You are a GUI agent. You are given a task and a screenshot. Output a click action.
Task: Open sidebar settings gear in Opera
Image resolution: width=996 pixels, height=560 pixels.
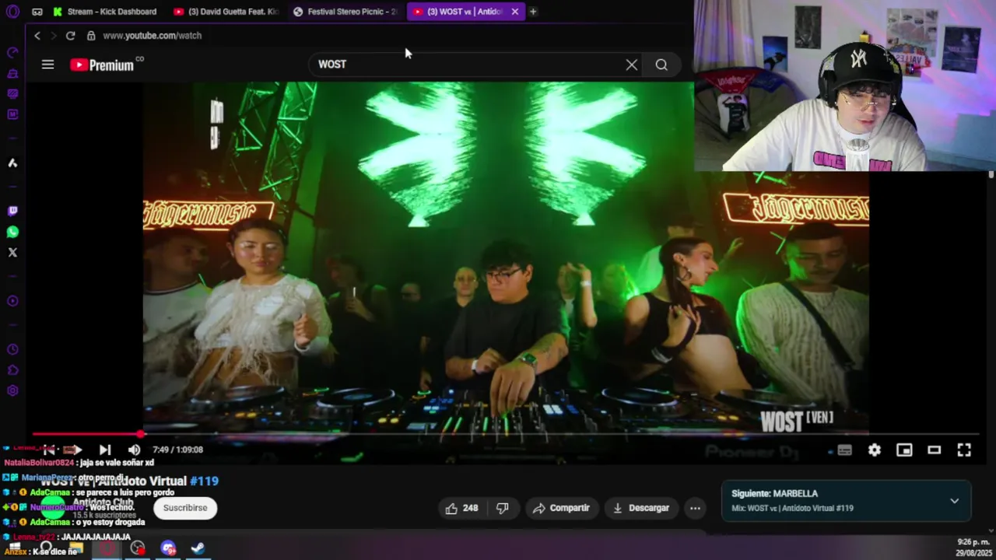point(12,390)
